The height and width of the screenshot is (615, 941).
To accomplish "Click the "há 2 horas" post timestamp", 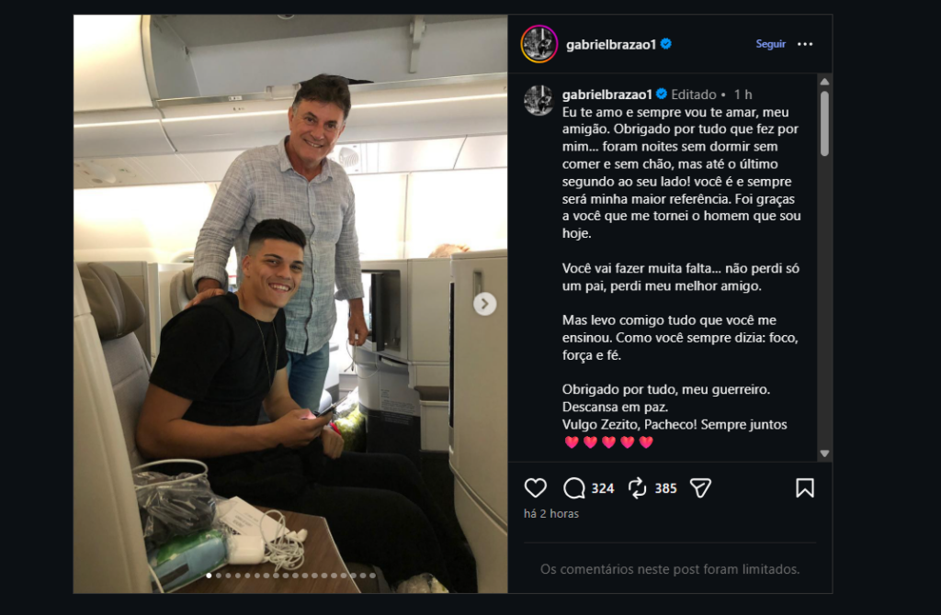I will click(551, 514).
